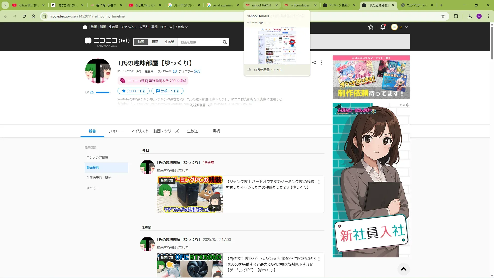Click the サポートする button
This screenshot has width=494, height=278.
click(167, 91)
